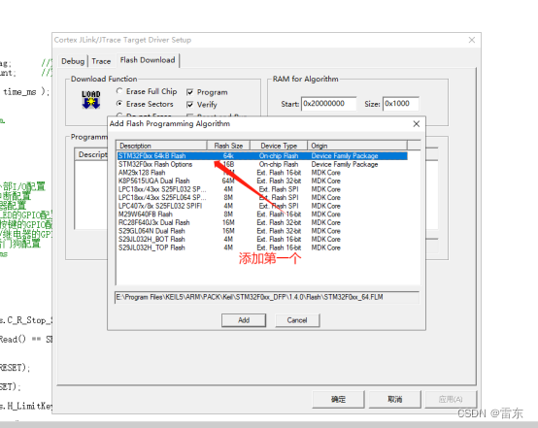Switch to the Debug tab
Image resolution: width=538 pixels, height=428 pixels.
[x=73, y=61]
